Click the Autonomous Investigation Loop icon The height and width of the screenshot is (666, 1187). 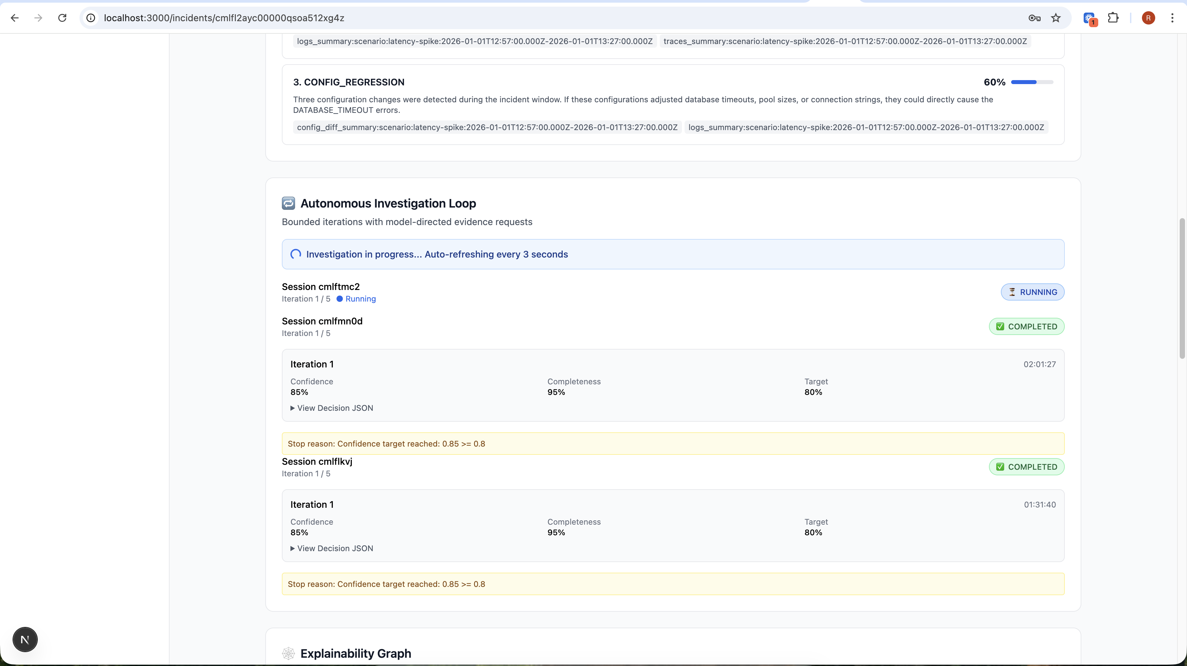coord(288,203)
